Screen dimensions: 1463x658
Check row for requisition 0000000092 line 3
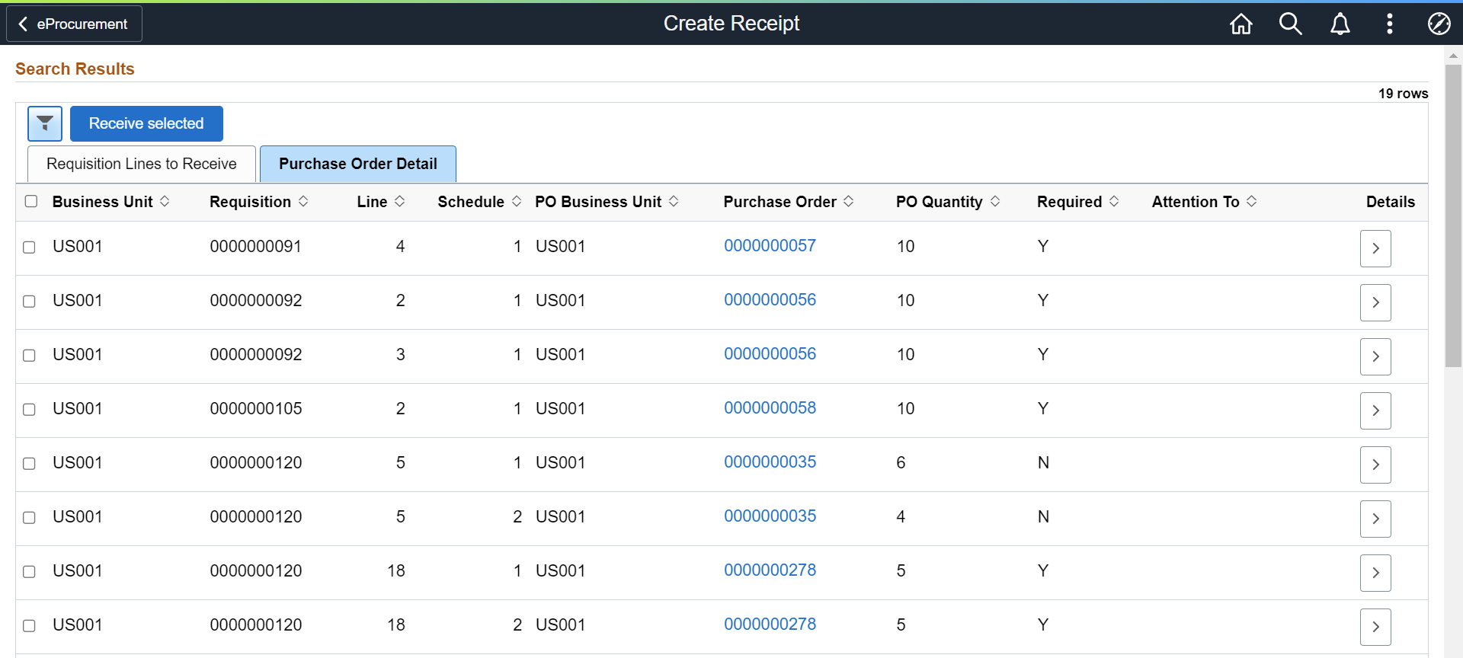tap(29, 356)
